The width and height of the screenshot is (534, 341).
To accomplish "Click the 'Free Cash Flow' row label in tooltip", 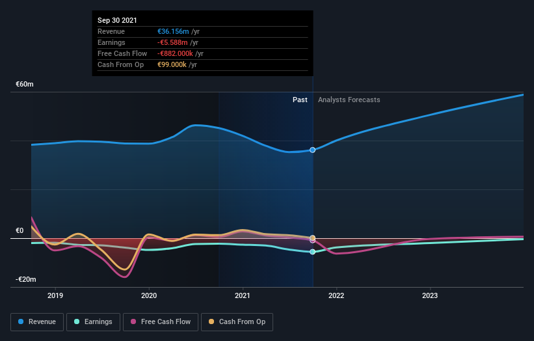I will pyautogui.click(x=122, y=53).
